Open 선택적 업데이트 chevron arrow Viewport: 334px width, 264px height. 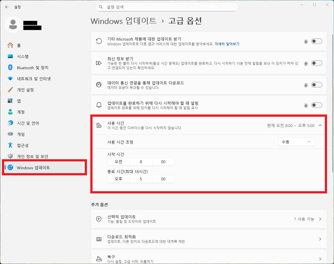[320, 219]
